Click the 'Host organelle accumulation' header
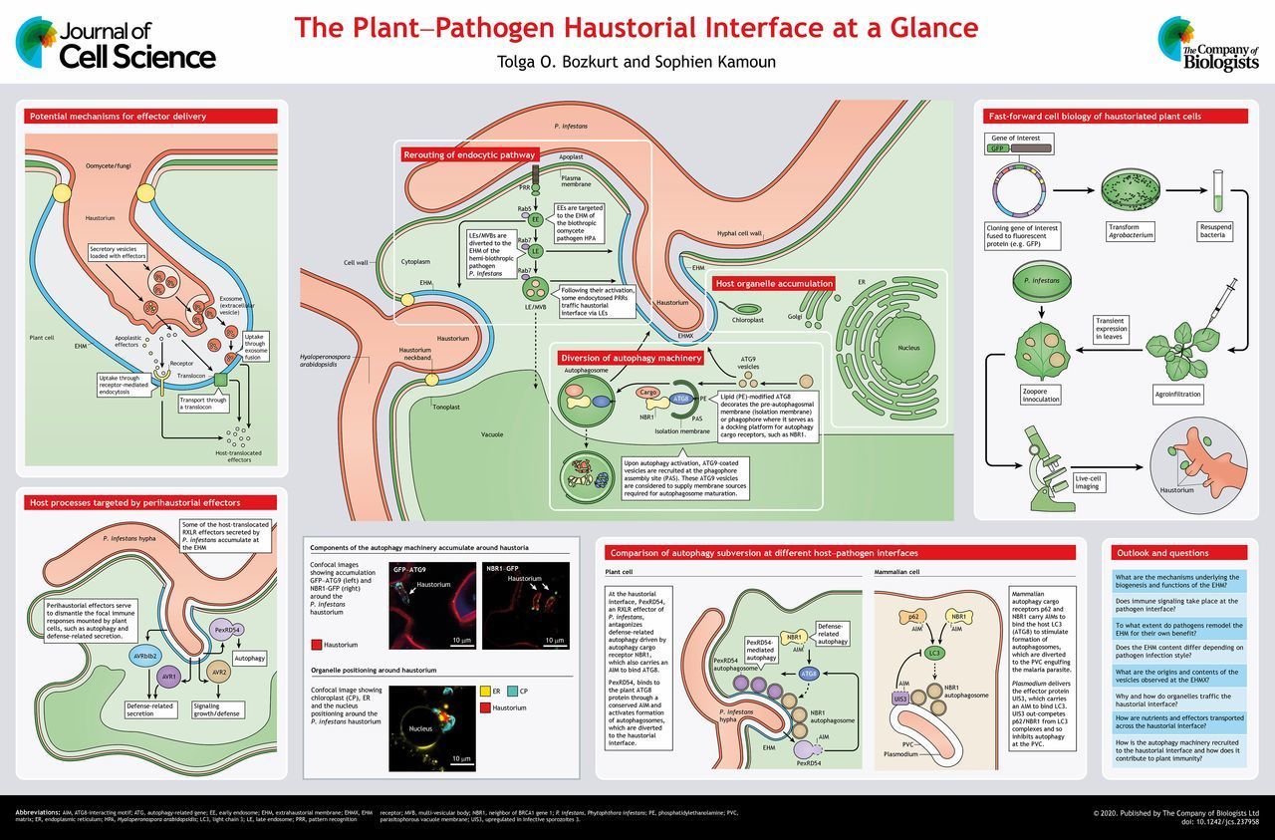This screenshot has height=840, width=1275. (x=774, y=284)
